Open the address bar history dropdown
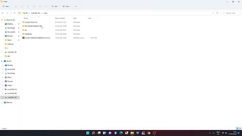This screenshot has width=242, height=136. [213, 13]
